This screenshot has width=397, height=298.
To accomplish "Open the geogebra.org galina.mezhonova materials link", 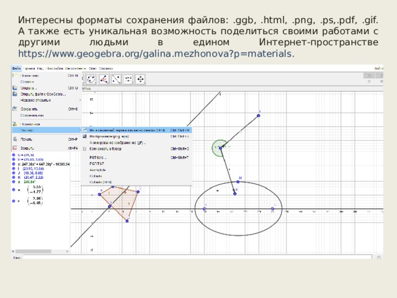I will pos(155,54).
